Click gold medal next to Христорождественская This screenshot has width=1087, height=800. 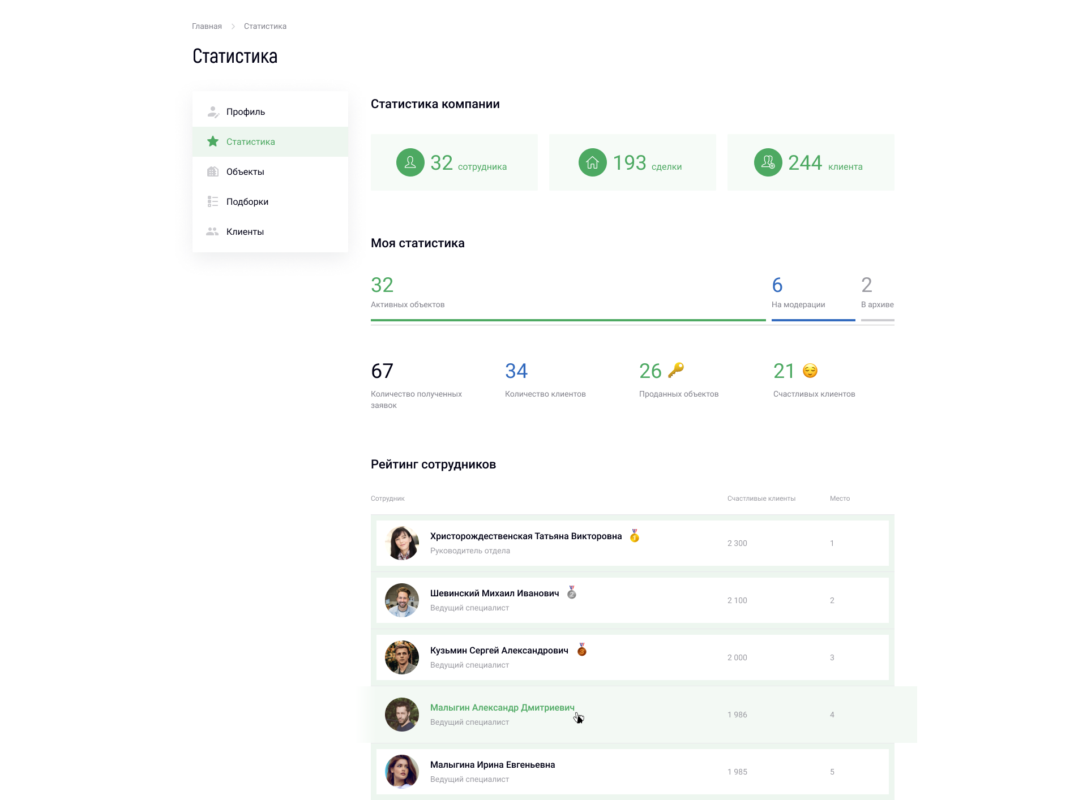(x=635, y=536)
